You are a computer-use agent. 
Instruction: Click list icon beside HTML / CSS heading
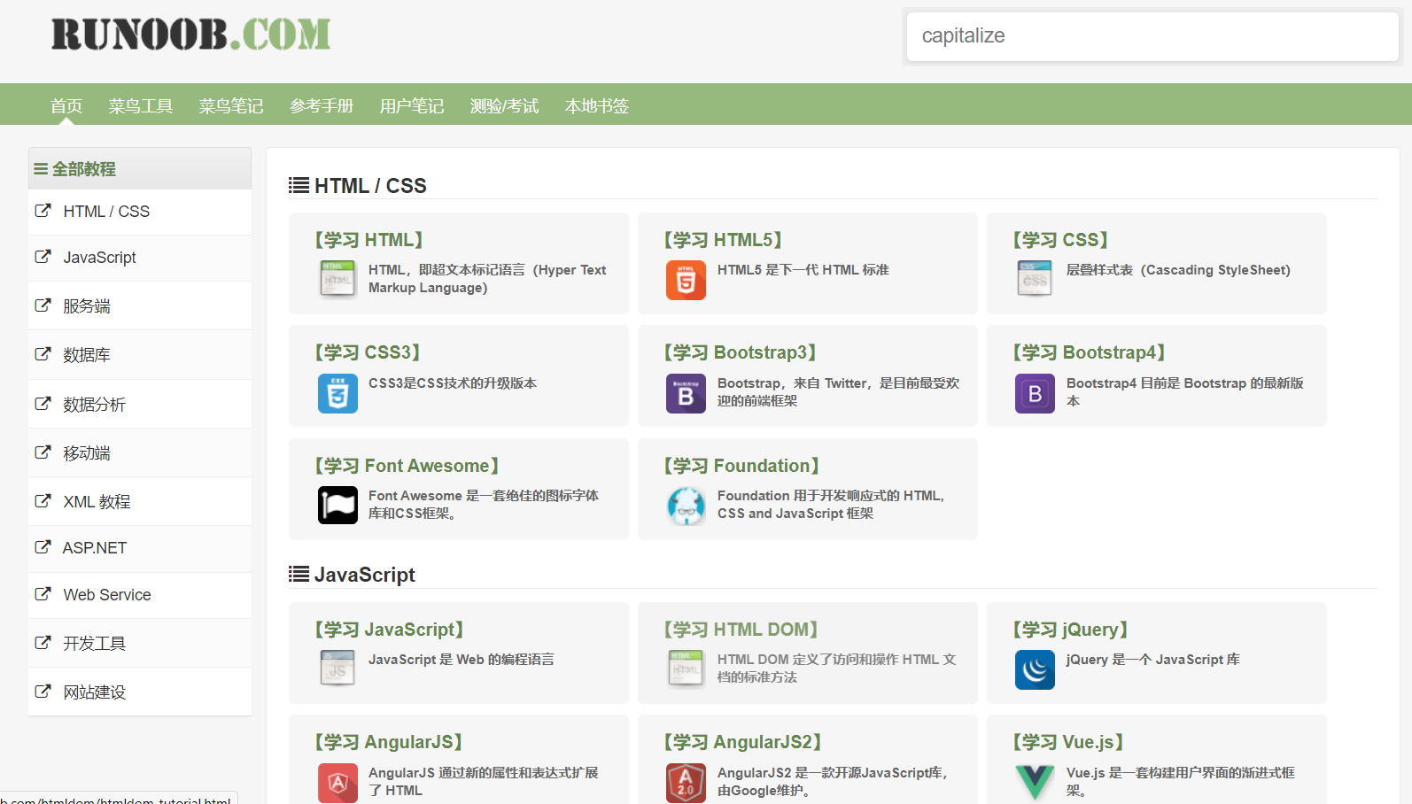pos(299,186)
